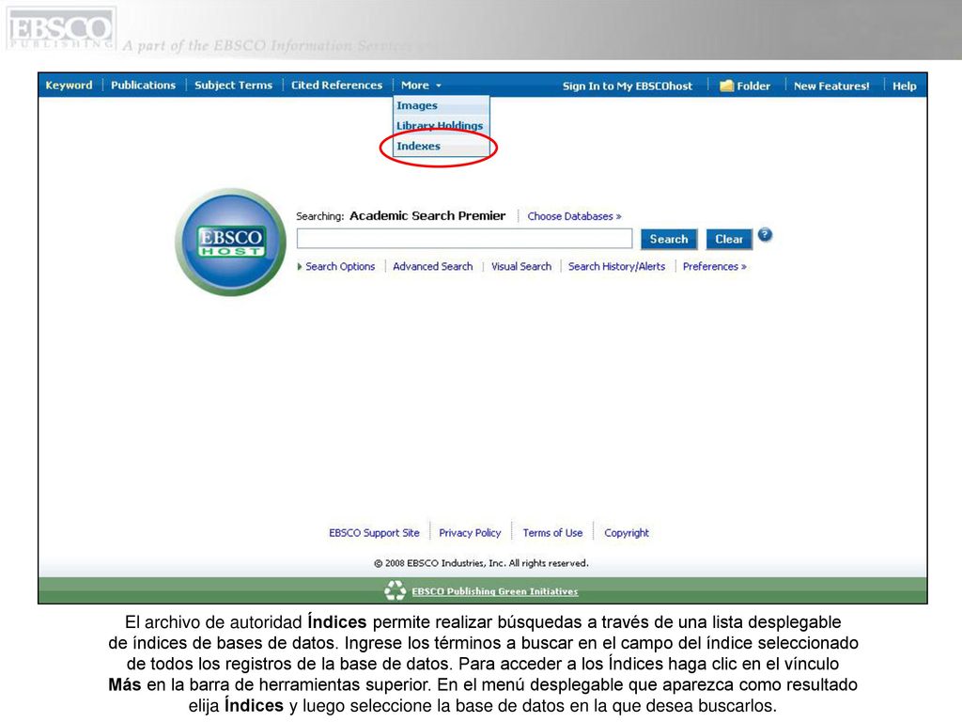962x722 pixels.
Task: Open the Terms of Use link
Action: coord(552,533)
